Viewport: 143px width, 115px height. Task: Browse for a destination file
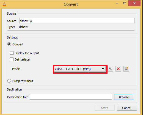coord(124,97)
